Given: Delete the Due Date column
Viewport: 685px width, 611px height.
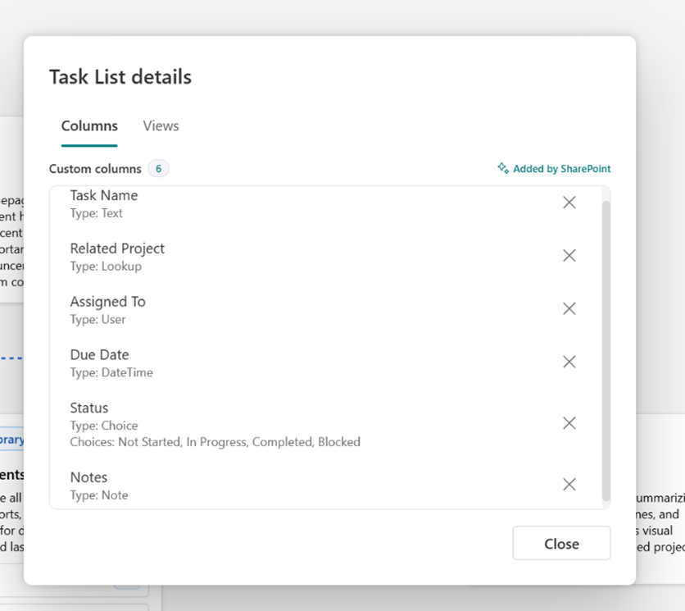Looking at the screenshot, I should [569, 362].
